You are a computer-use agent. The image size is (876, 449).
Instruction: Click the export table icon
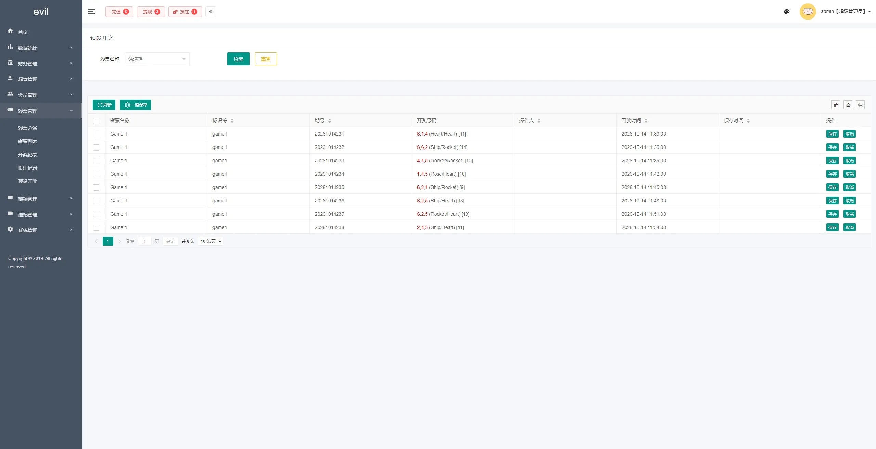click(848, 105)
